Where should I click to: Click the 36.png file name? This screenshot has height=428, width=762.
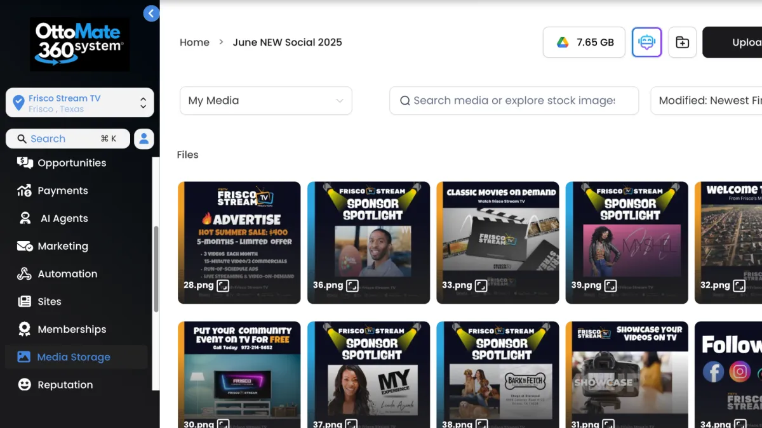tap(328, 285)
